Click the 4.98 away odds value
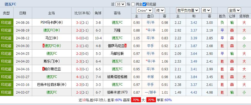 pos(210,92)
